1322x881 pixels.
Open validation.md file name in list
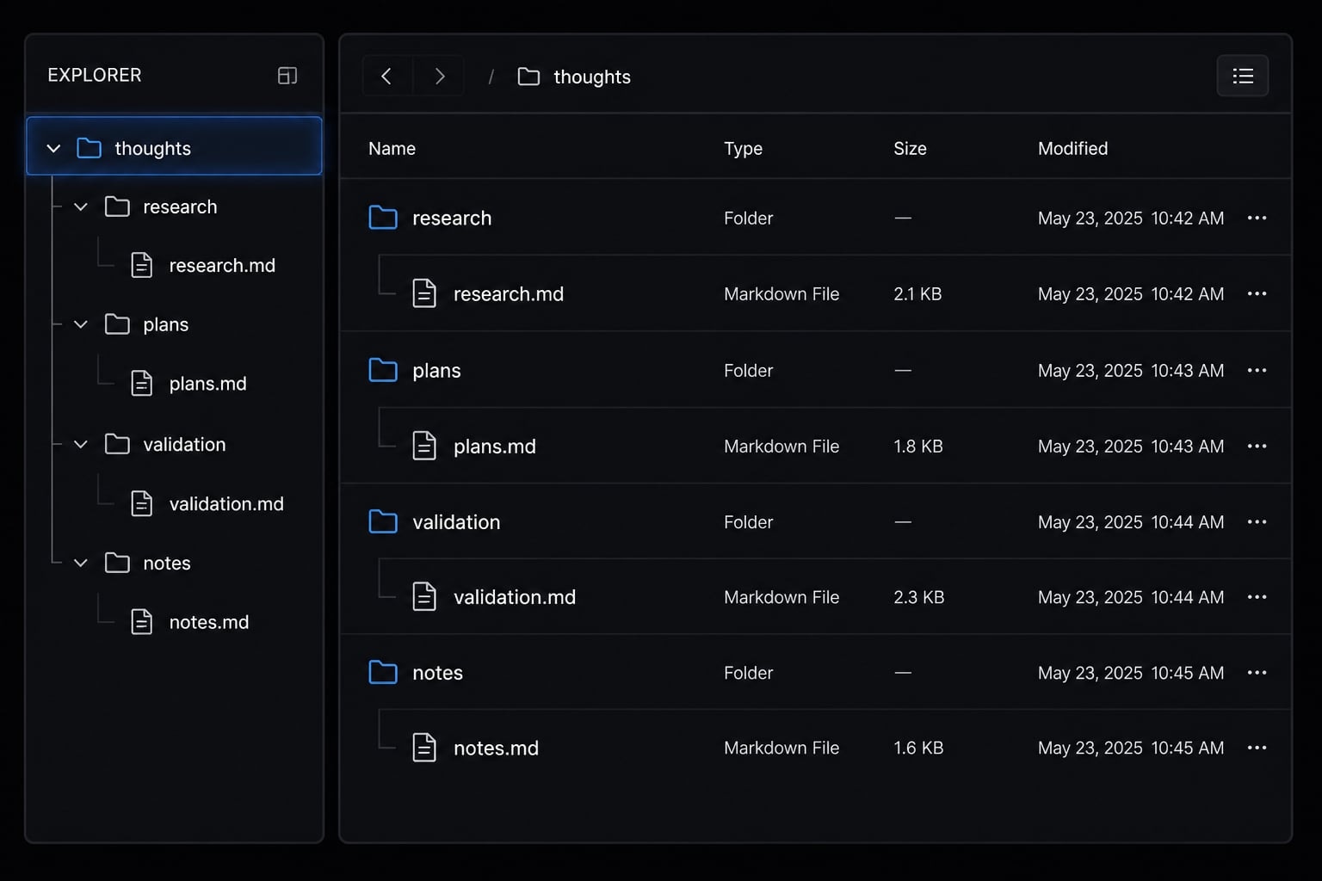coord(515,596)
